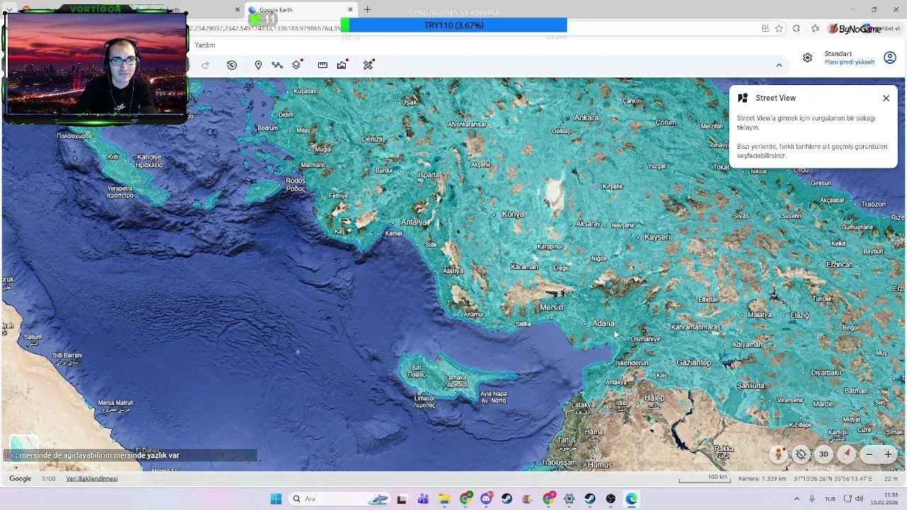This screenshot has height=510, width=907.
Task: Close the Google Earth browser tab
Action: 350,10
